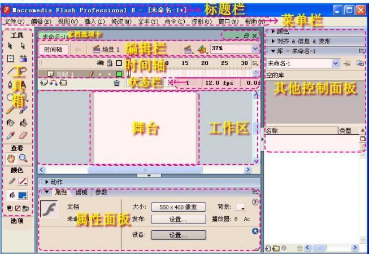
Task: Click the Swap Colors button
Action: point(25,208)
